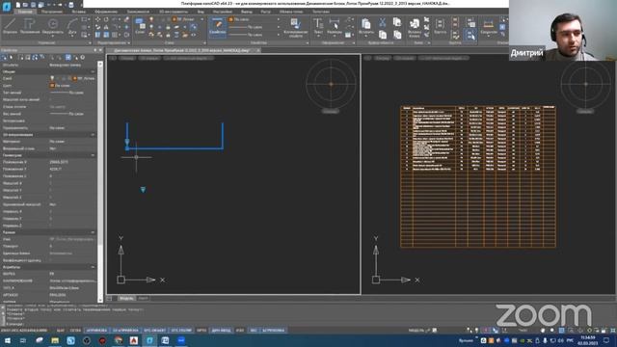The width and height of the screenshot is (617, 347).
Task: Toggle ОРТО ortho mode
Action: [x=201, y=331]
